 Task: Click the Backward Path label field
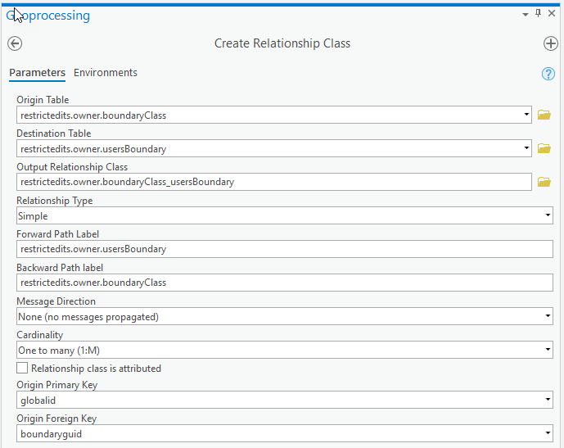coord(285,283)
